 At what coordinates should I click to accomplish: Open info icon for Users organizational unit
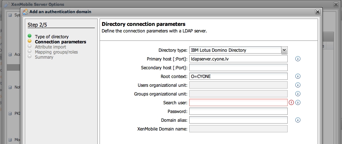(298, 85)
